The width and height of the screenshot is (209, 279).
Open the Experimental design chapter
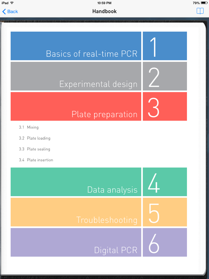pos(76,76)
